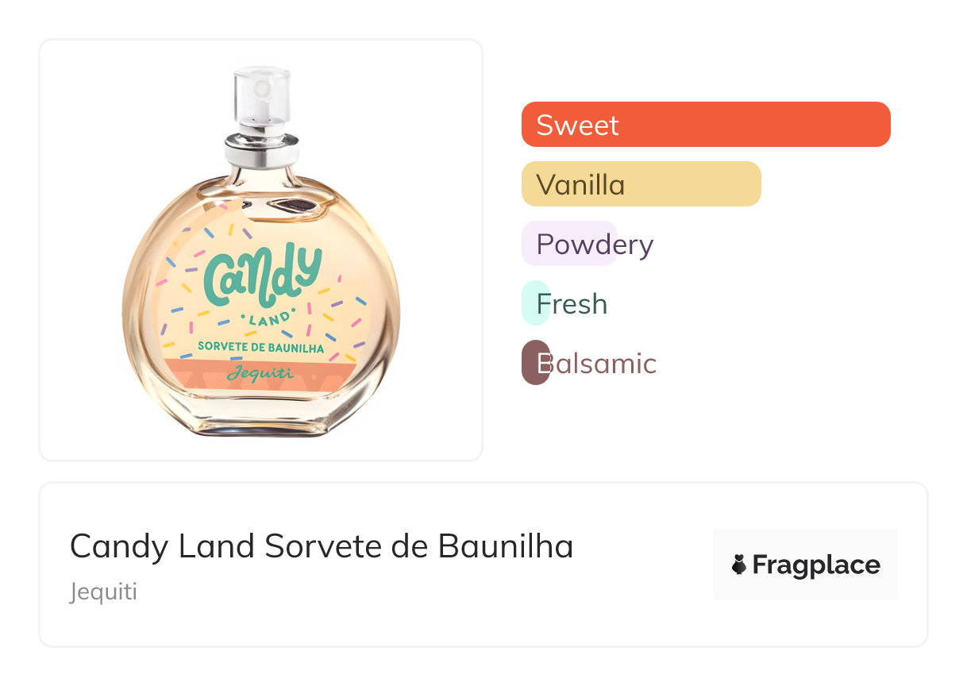Click the transparent spray cap of the bottle

(x=261, y=94)
